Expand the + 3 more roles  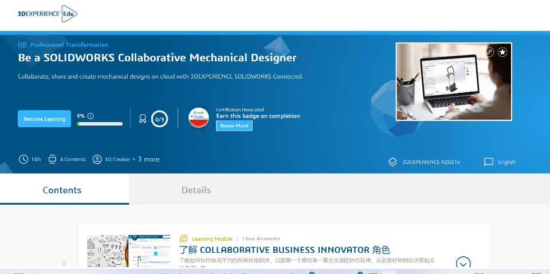tap(146, 159)
